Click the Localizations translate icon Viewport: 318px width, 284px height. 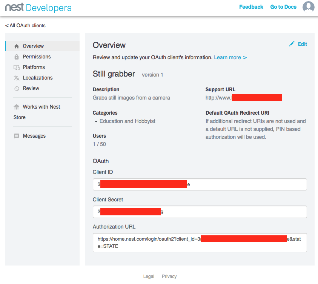[x=17, y=78]
